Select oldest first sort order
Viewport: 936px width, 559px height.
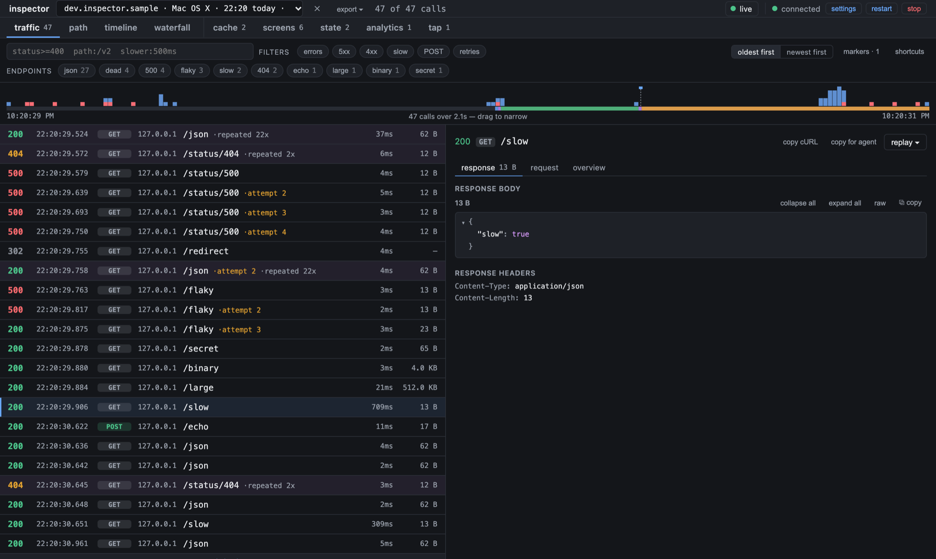[x=756, y=52]
